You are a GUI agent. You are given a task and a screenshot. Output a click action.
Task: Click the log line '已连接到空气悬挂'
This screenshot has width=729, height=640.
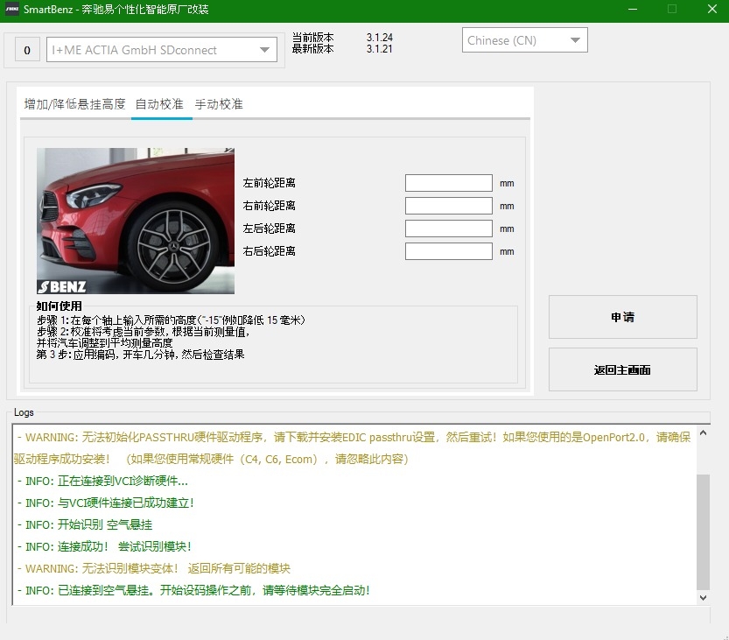tap(194, 590)
